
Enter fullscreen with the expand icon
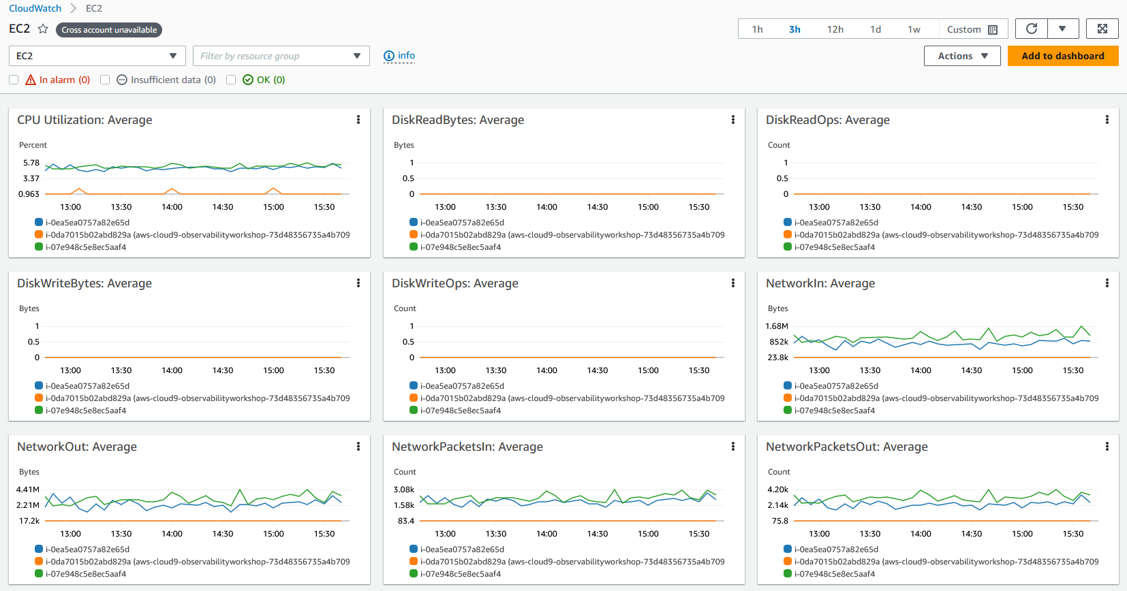(x=1102, y=29)
